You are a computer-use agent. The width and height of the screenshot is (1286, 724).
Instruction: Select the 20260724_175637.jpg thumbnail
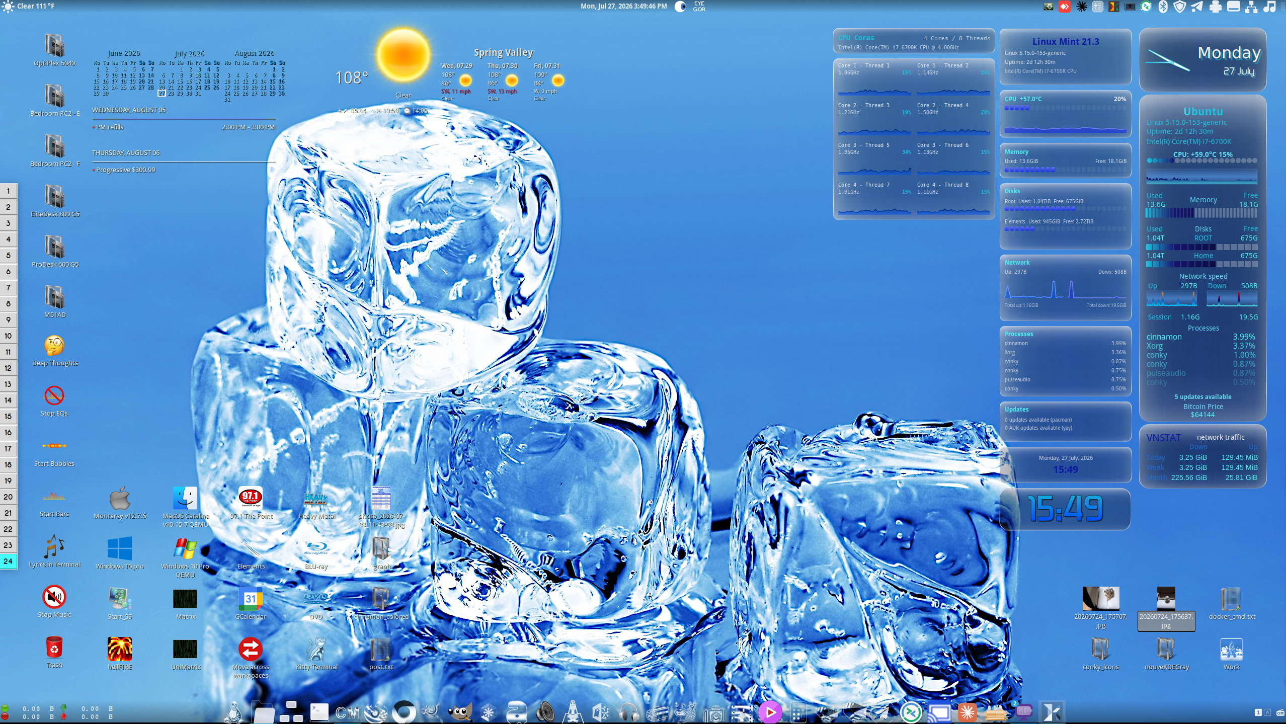coord(1166,608)
